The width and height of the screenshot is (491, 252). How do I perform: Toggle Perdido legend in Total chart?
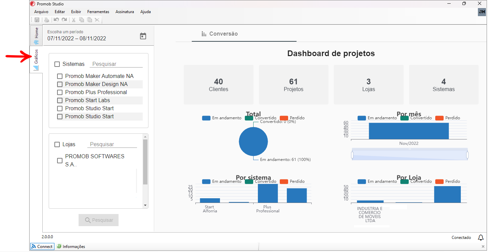[x=292, y=118]
